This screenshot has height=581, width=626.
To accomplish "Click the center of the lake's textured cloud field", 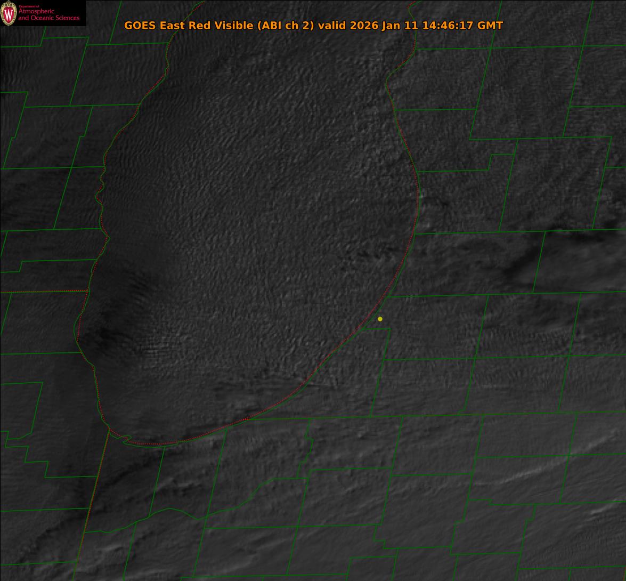I will click(250, 240).
